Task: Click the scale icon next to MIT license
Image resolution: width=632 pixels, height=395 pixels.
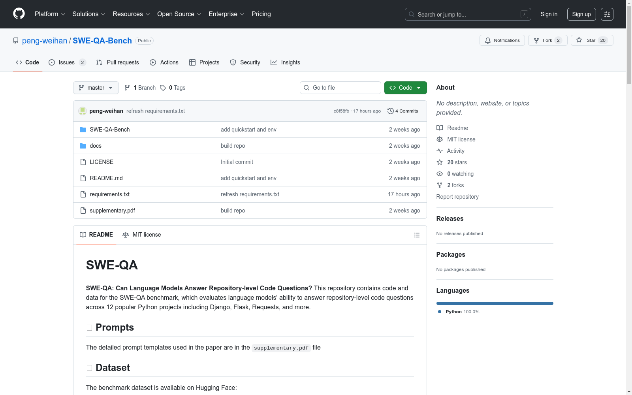Action: coord(440,139)
